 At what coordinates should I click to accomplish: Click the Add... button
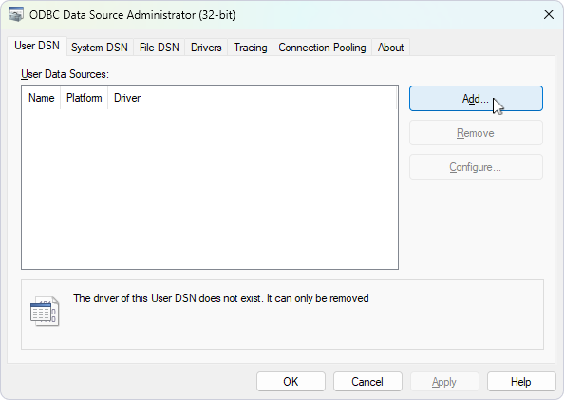click(476, 98)
